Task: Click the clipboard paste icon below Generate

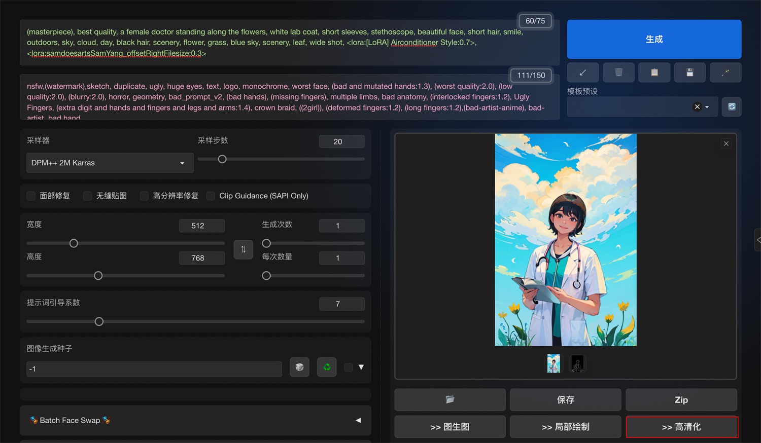Action: (654, 72)
